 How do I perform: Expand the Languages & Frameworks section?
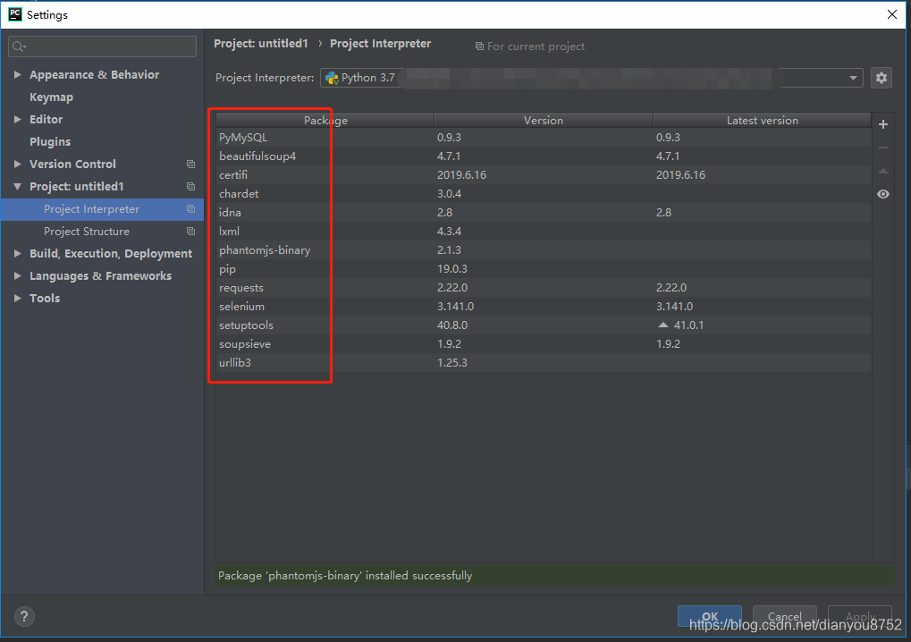point(17,276)
